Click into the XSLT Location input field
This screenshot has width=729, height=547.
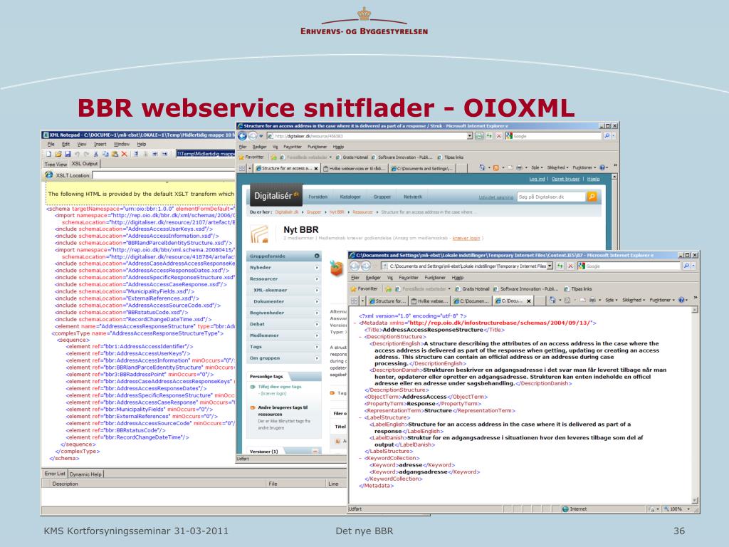point(164,175)
